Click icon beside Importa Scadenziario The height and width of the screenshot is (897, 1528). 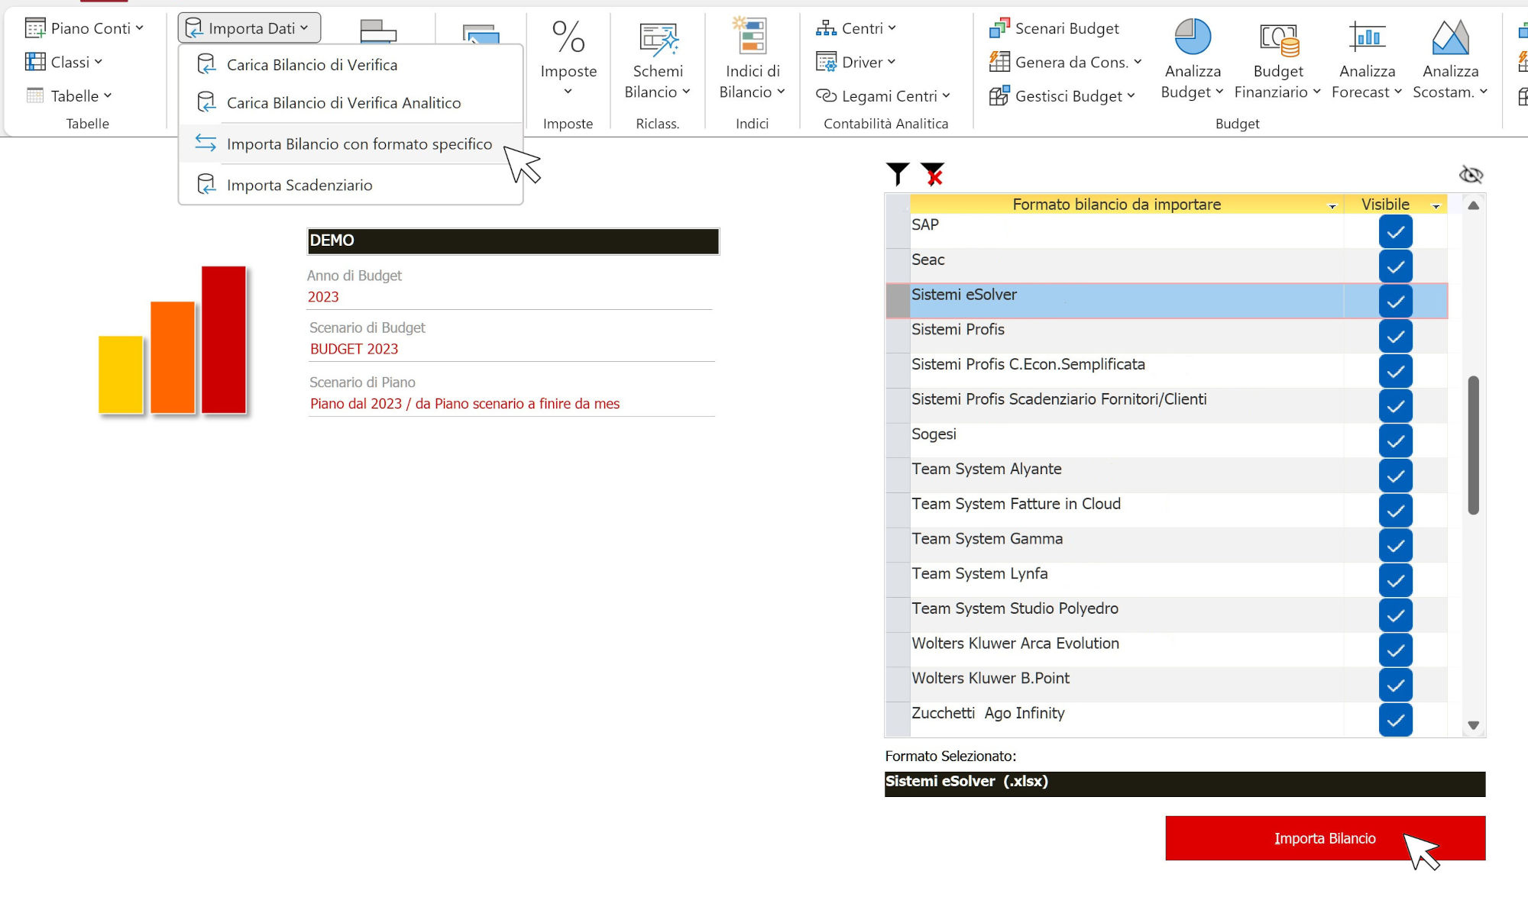[x=206, y=184]
